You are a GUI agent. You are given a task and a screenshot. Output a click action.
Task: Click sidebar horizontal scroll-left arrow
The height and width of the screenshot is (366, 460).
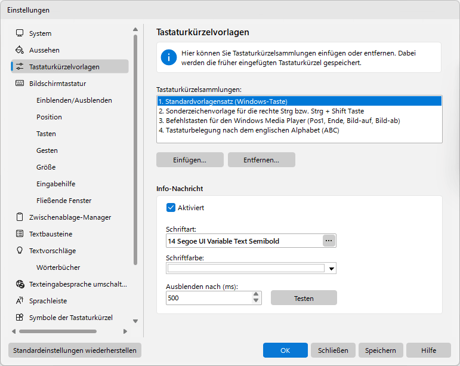point(14,331)
